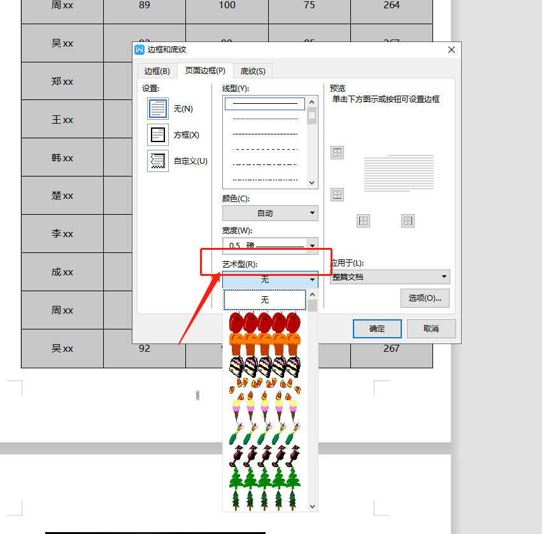The width and height of the screenshot is (542, 534).
Task: Switch to the 边框(B) tab
Action: [157, 71]
